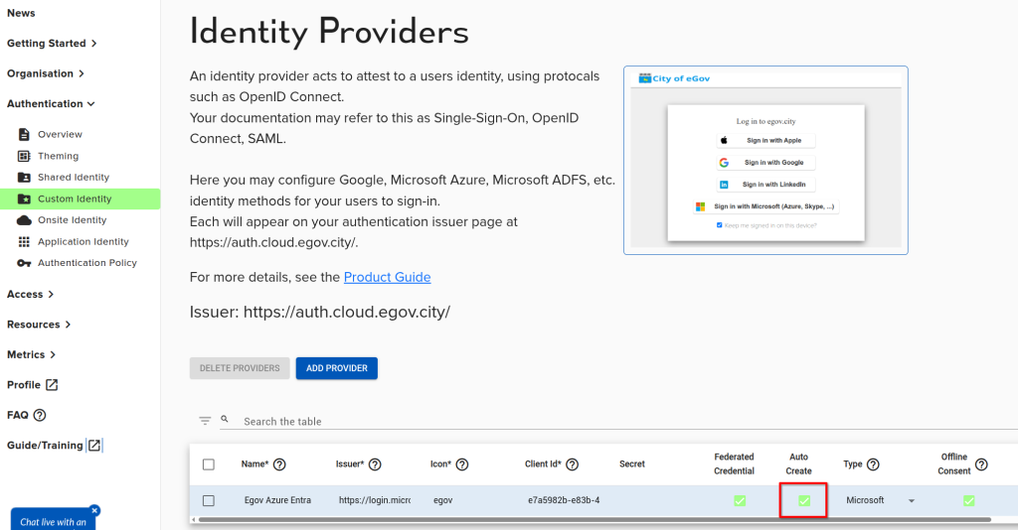This screenshot has height=530, width=1018.
Task: Open the Product Guide link
Action: click(x=387, y=277)
